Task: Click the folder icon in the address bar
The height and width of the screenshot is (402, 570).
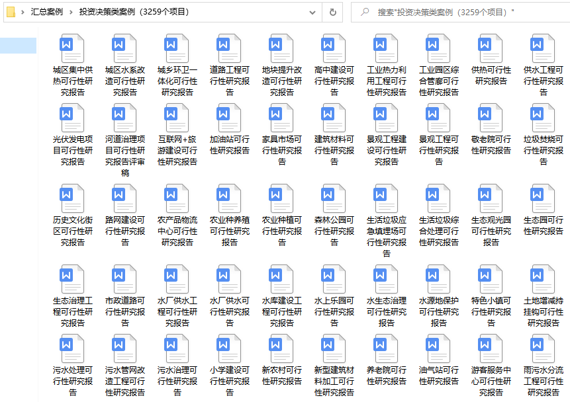Action: pyautogui.click(x=11, y=12)
